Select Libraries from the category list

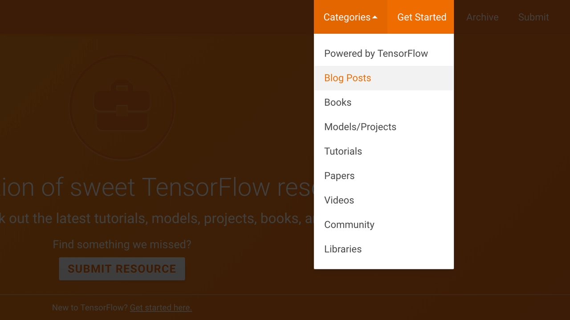point(343,249)
